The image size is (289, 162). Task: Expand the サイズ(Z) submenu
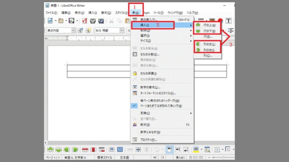click(x=162, y=41)
